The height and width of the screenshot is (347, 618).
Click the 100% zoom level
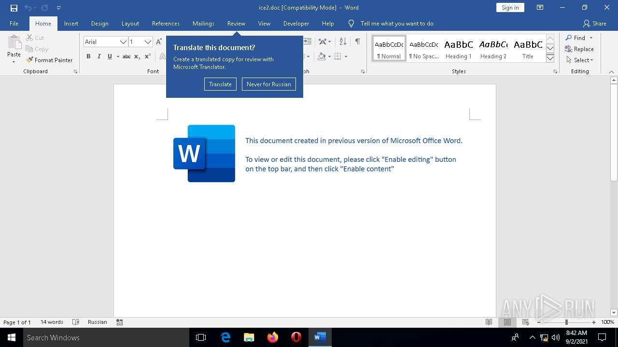608,322
